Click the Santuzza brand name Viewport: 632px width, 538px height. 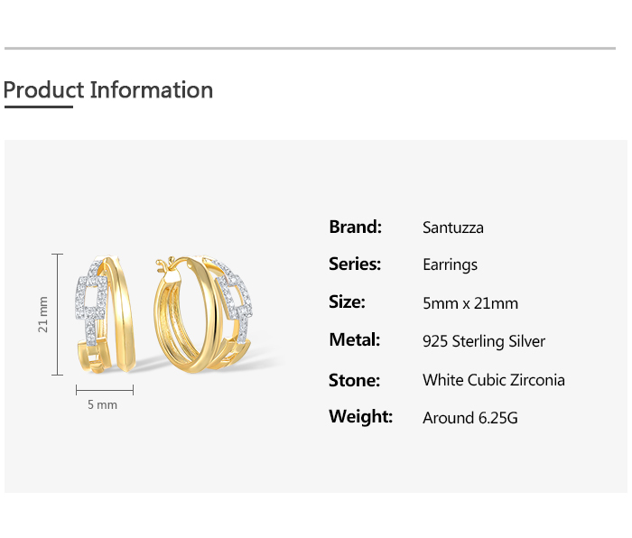(x=452, y=227)
